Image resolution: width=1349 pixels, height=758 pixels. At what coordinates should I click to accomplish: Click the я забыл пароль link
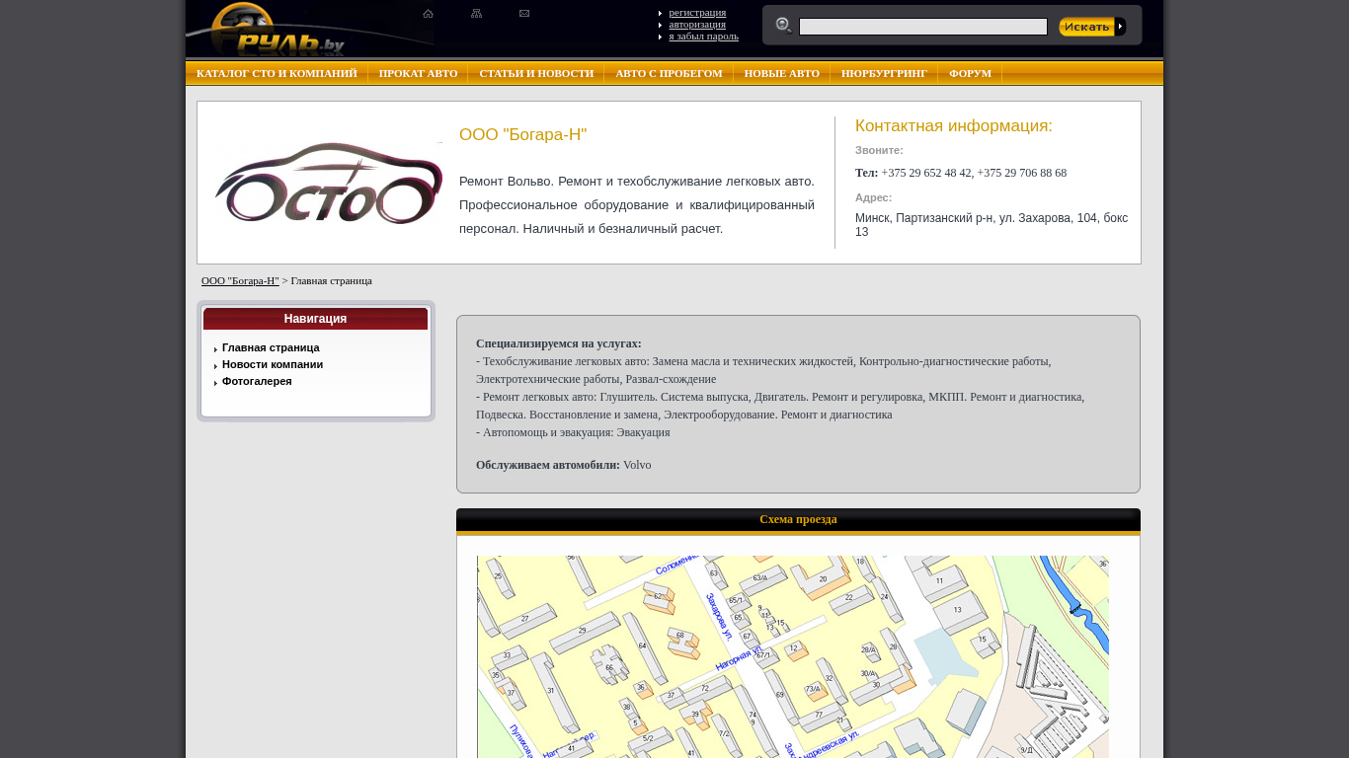pyautogui.click(x=703, y=36)
